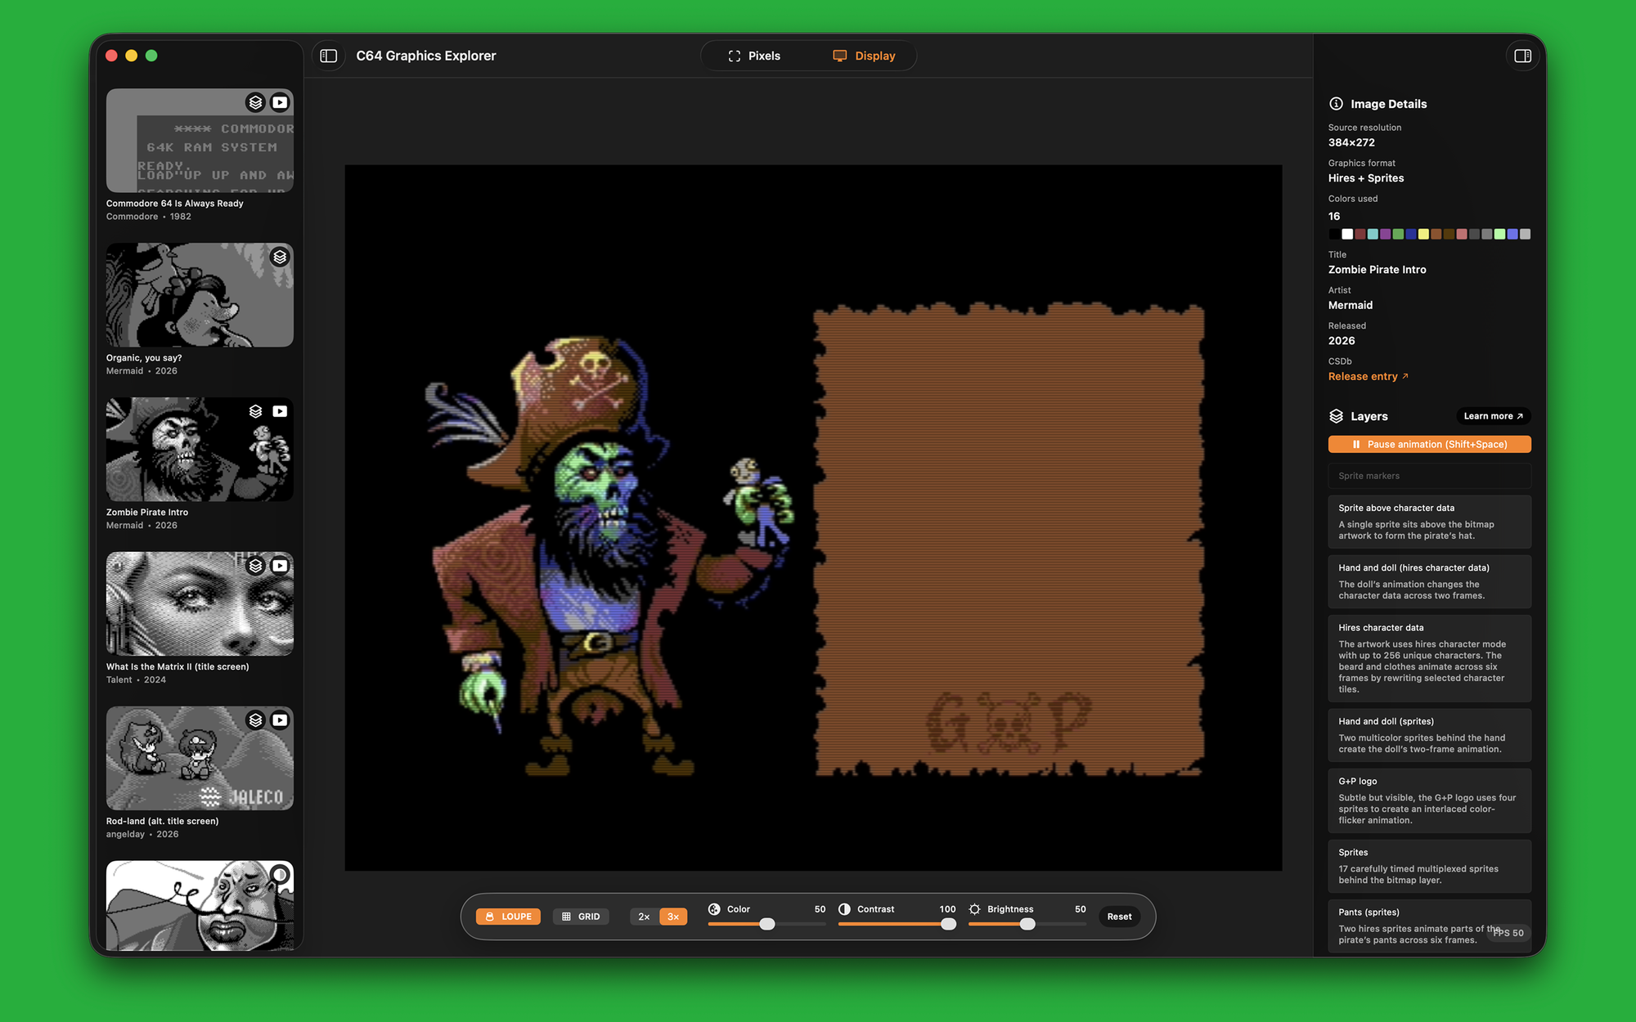Viewport: 1636px width, 1022px height.
Task: Click the source resolution value 384×272
Action: click(1351, 142)
